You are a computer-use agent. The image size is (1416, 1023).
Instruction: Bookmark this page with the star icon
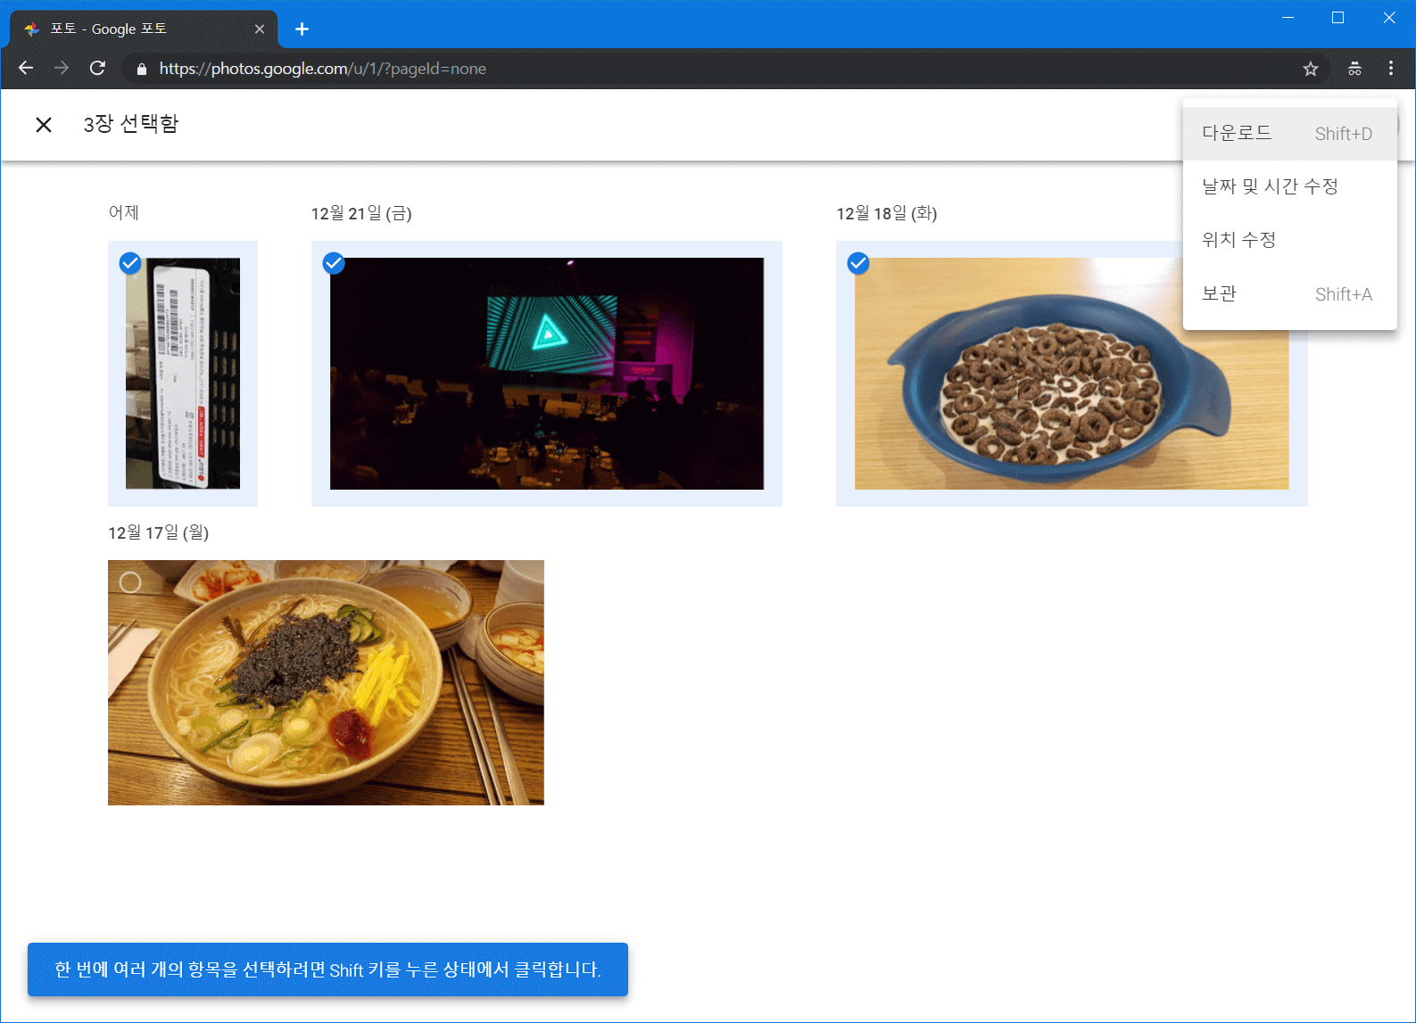pos(1310,69)
